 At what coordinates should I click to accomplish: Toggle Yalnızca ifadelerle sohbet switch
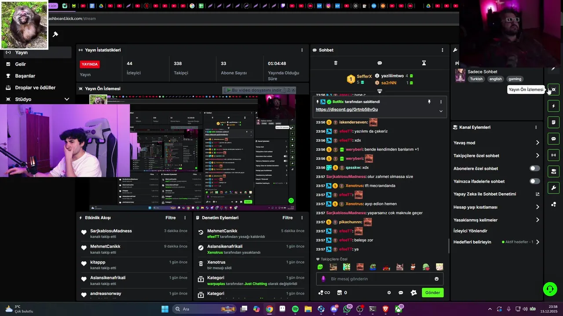[535, 181]
